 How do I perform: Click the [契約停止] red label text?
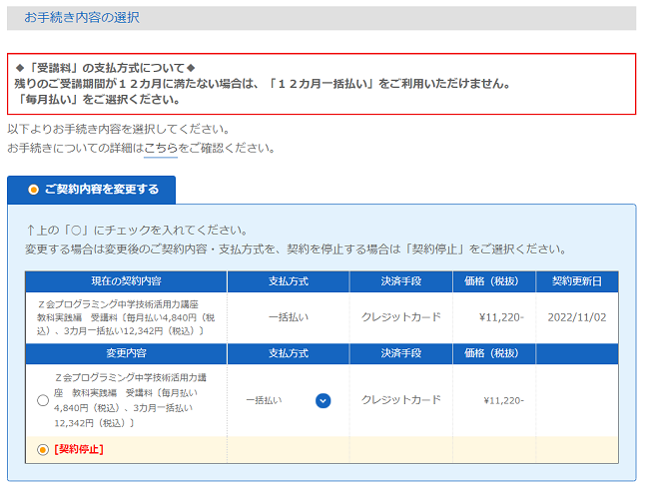point(79,449)
